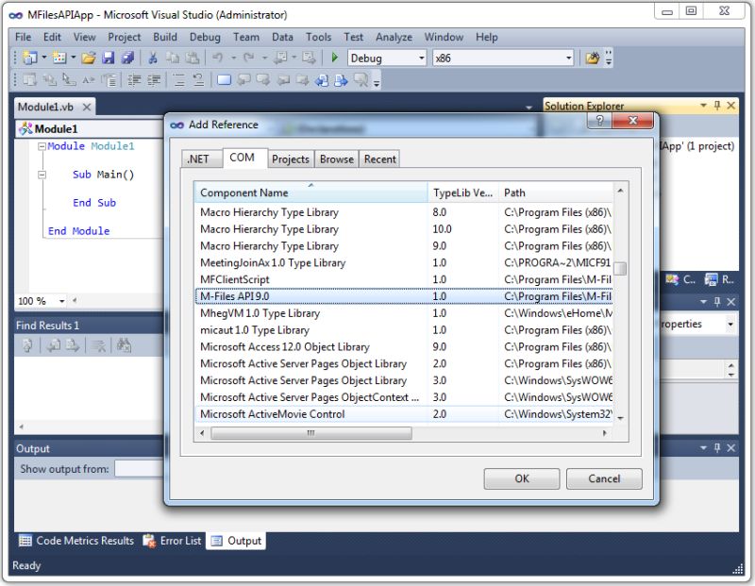
Task: Click the Navigate Backward icon
Action: click(280, 59)
